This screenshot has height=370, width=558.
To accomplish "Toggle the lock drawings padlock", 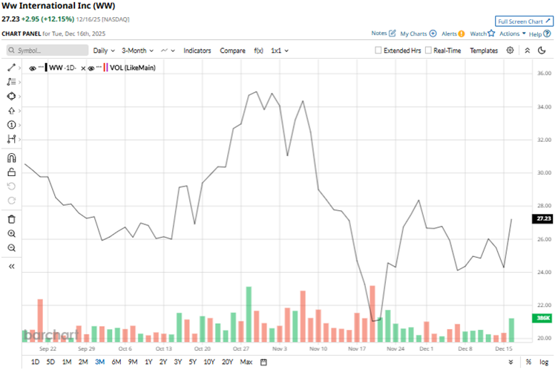I will (11, 172).
